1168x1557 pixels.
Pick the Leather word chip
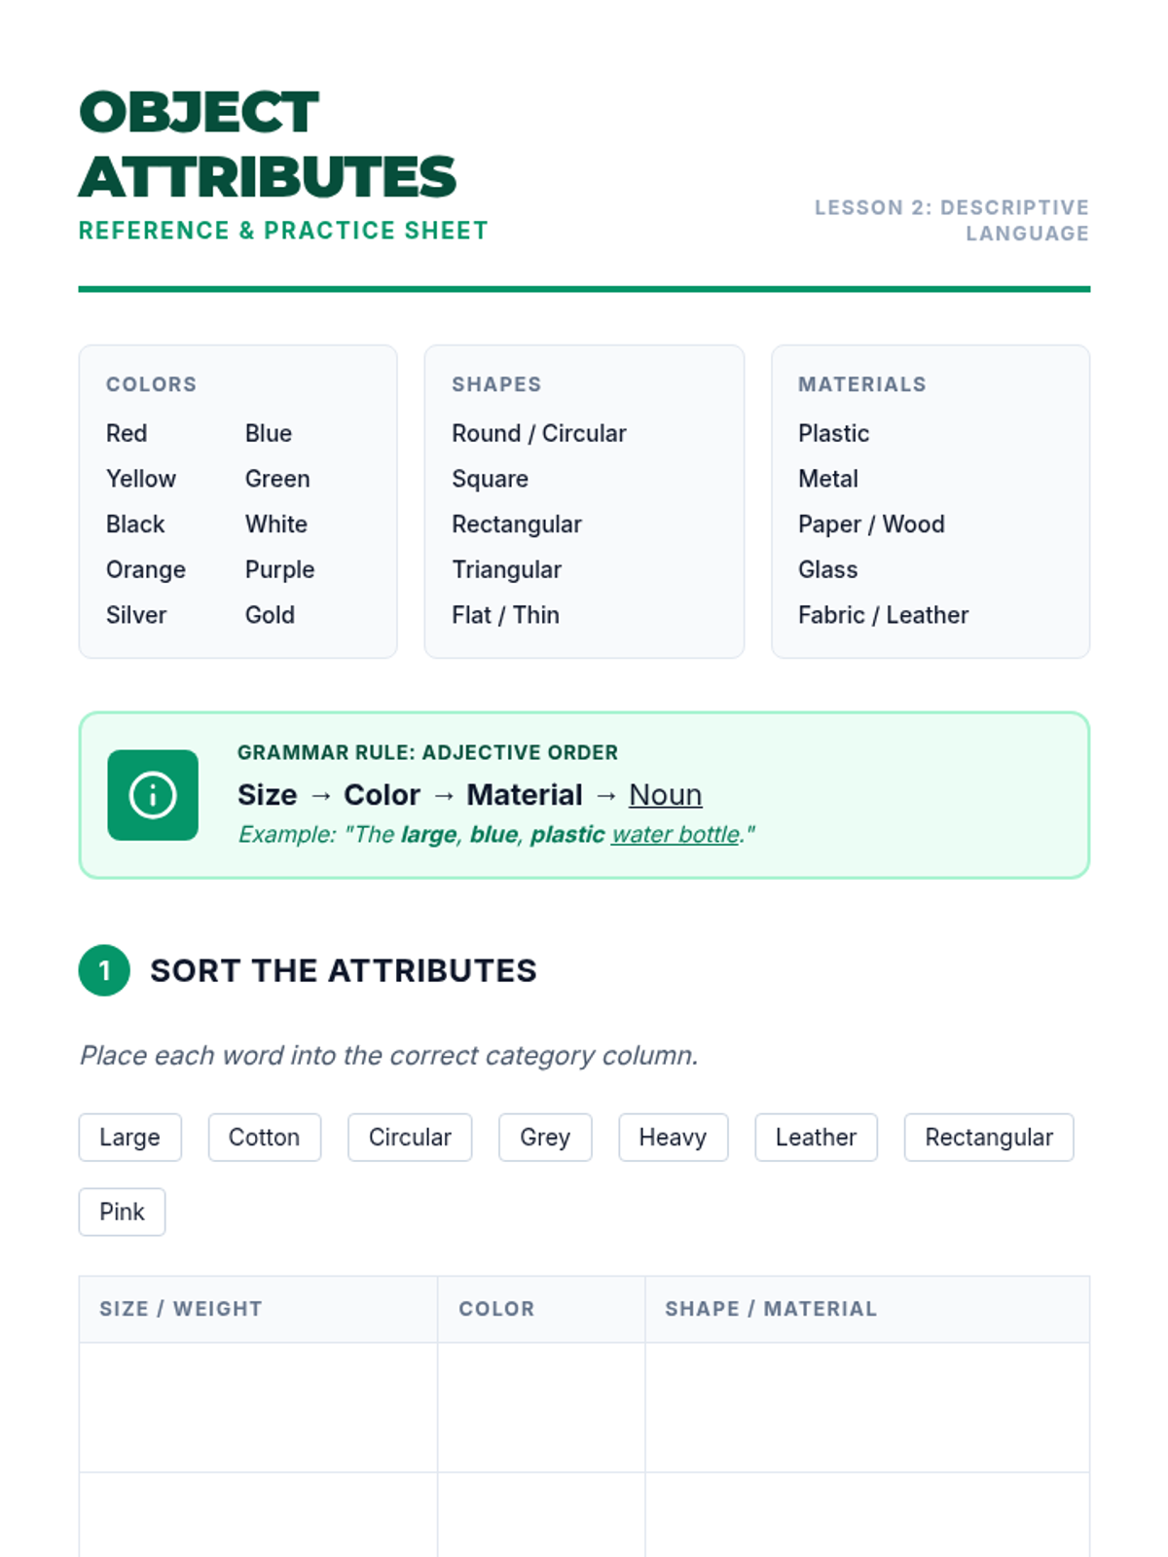tap(816, 1137)
